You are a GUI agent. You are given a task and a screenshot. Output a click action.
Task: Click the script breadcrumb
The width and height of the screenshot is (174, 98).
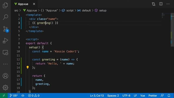[x=68, y=10]
